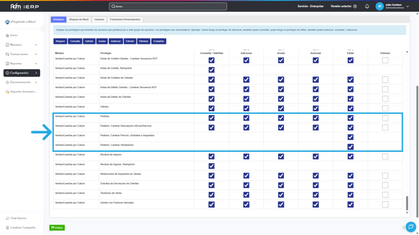
Task: Uncheck Consultar for Recibos de Ingreso, Reimprimir
Action: coord(211,166)
